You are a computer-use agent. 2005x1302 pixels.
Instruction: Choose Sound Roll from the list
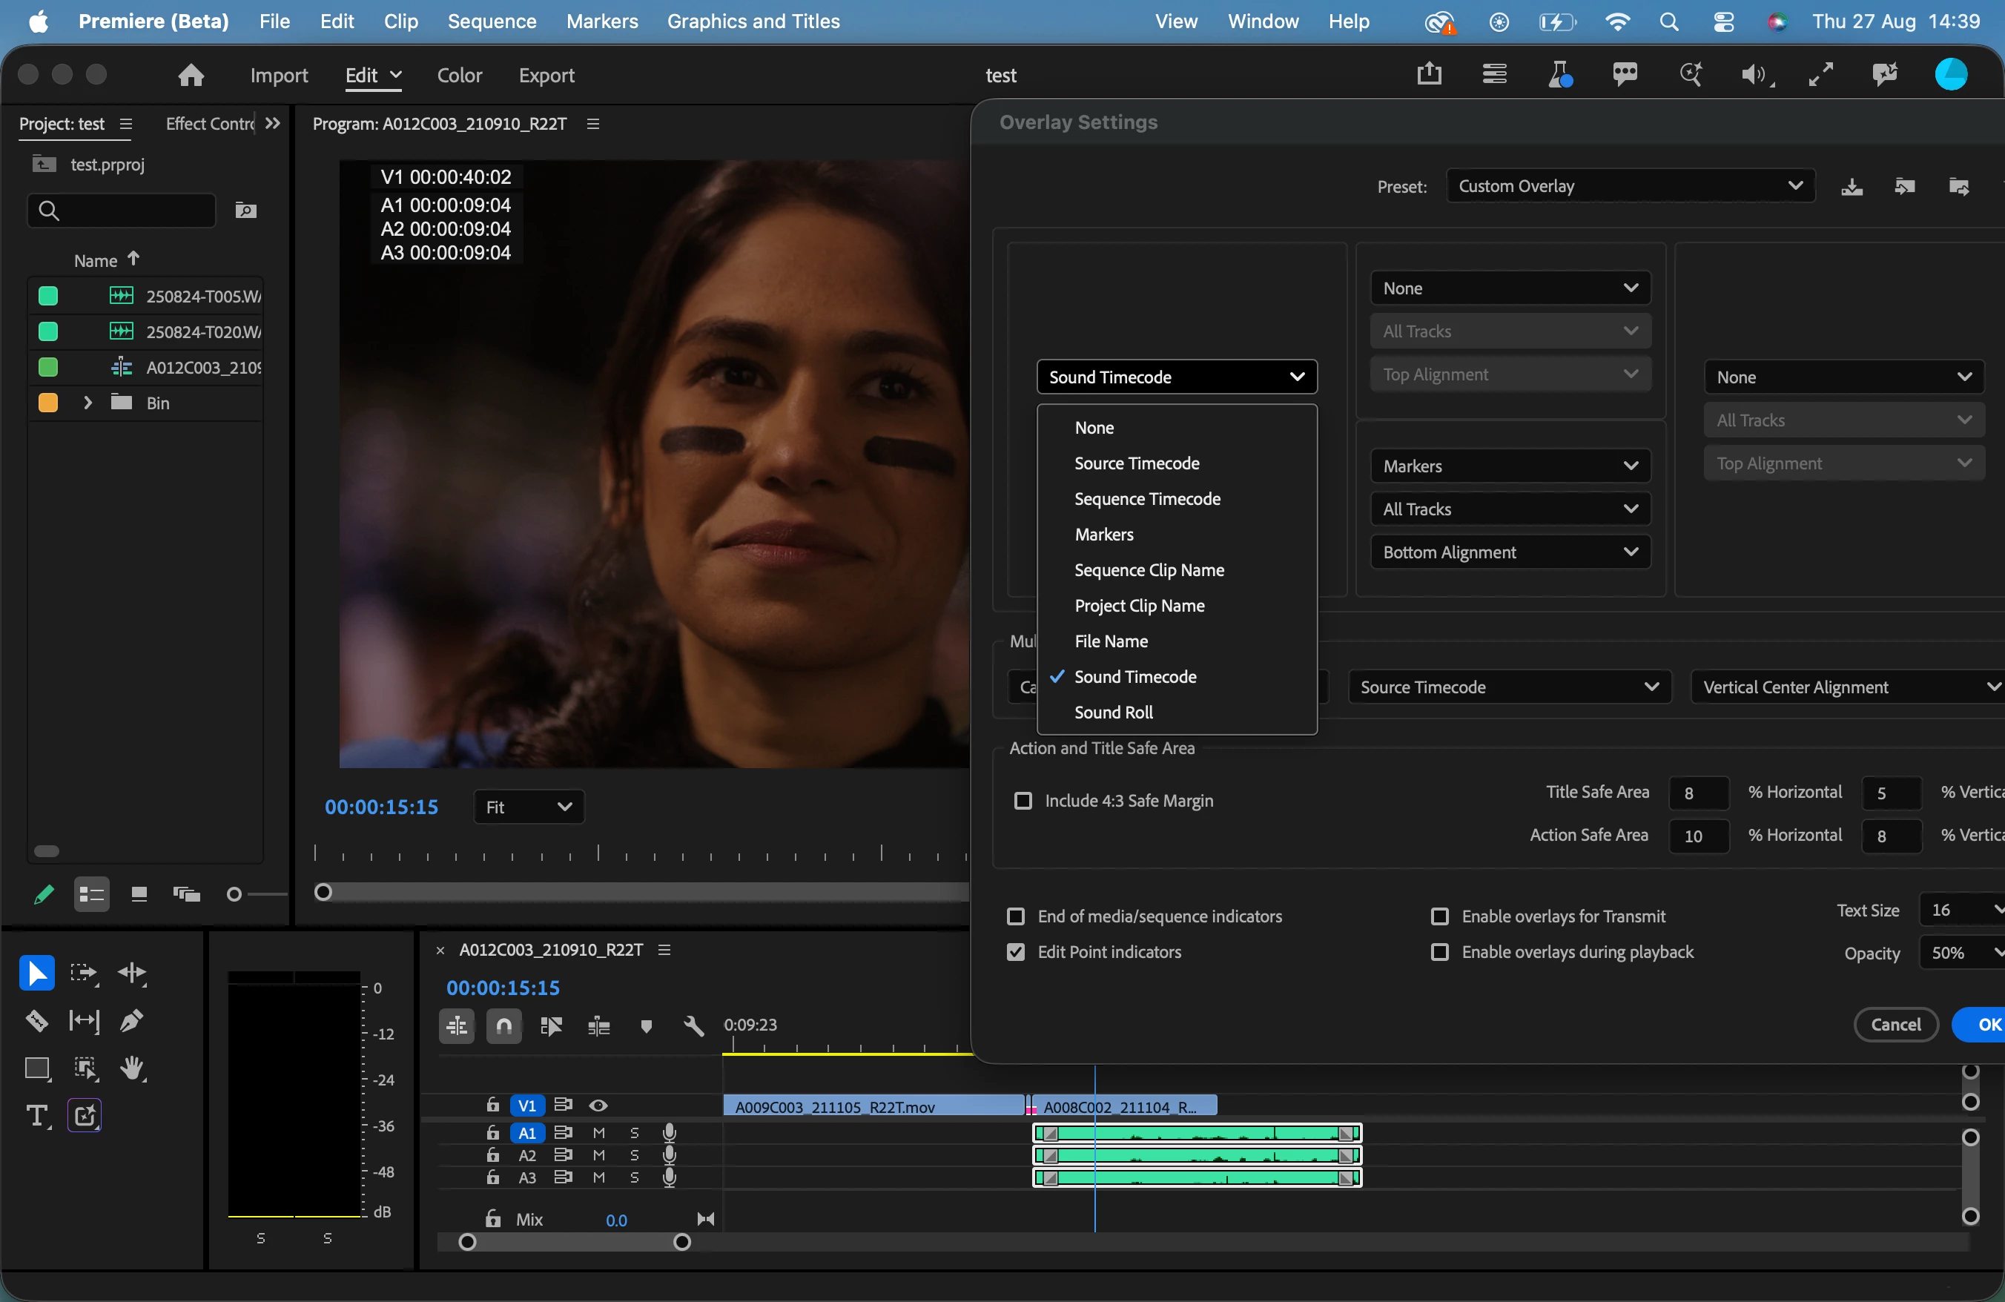pos(1114,712)
